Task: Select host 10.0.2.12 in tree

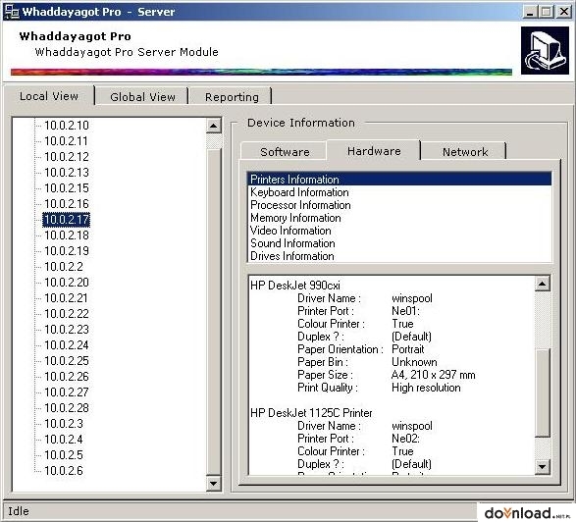Action: tap(67, 157)
